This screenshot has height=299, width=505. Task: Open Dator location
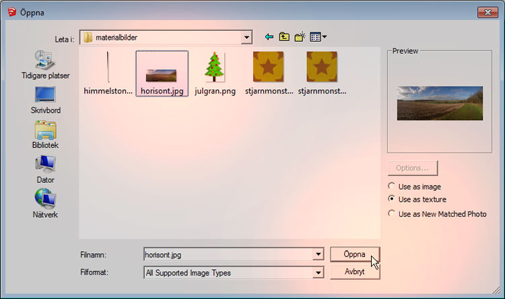(x=45, y=170)
